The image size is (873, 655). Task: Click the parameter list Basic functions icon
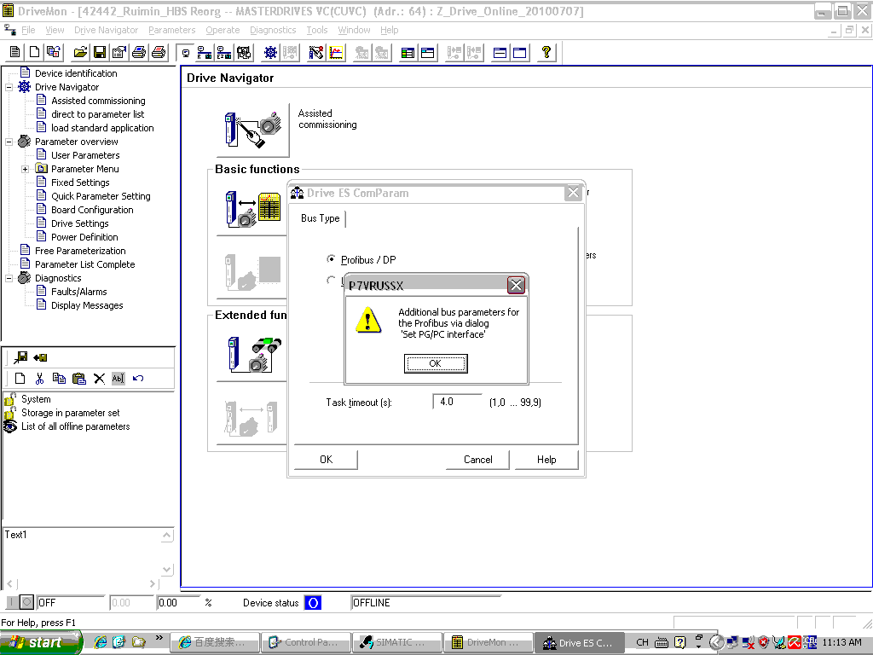point(253,210)
